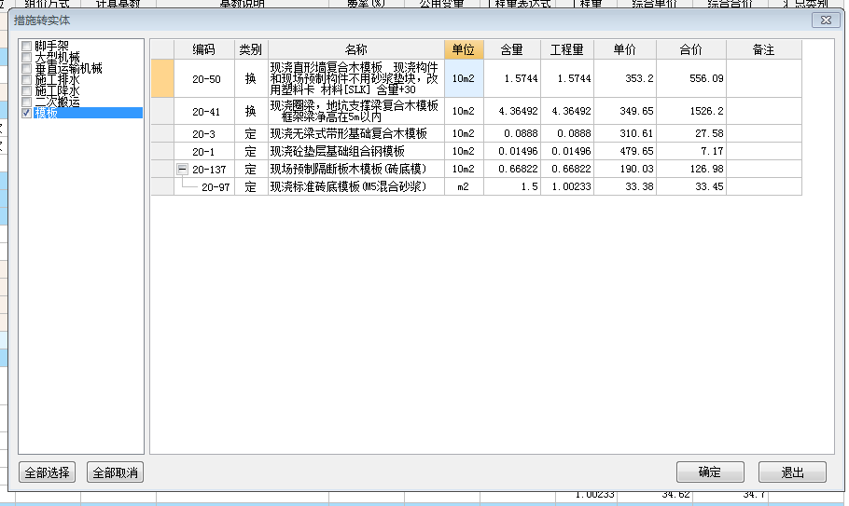Click the name cell 现场预制隔断板木模板(砖底模)
Image resolution: width=849 pixels, height=506 pixels.
coord(355,170)
